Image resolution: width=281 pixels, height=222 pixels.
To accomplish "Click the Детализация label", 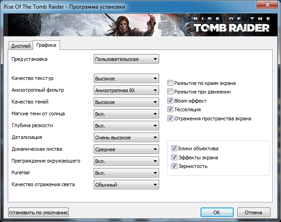I will click(27, 138).
